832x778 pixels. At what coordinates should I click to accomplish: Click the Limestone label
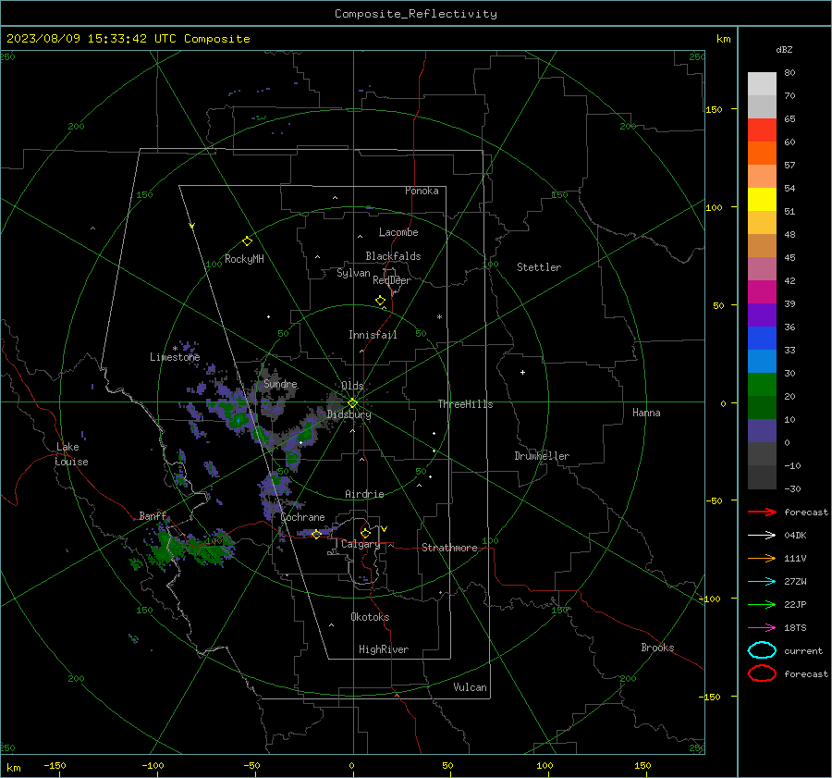(175, 357)
